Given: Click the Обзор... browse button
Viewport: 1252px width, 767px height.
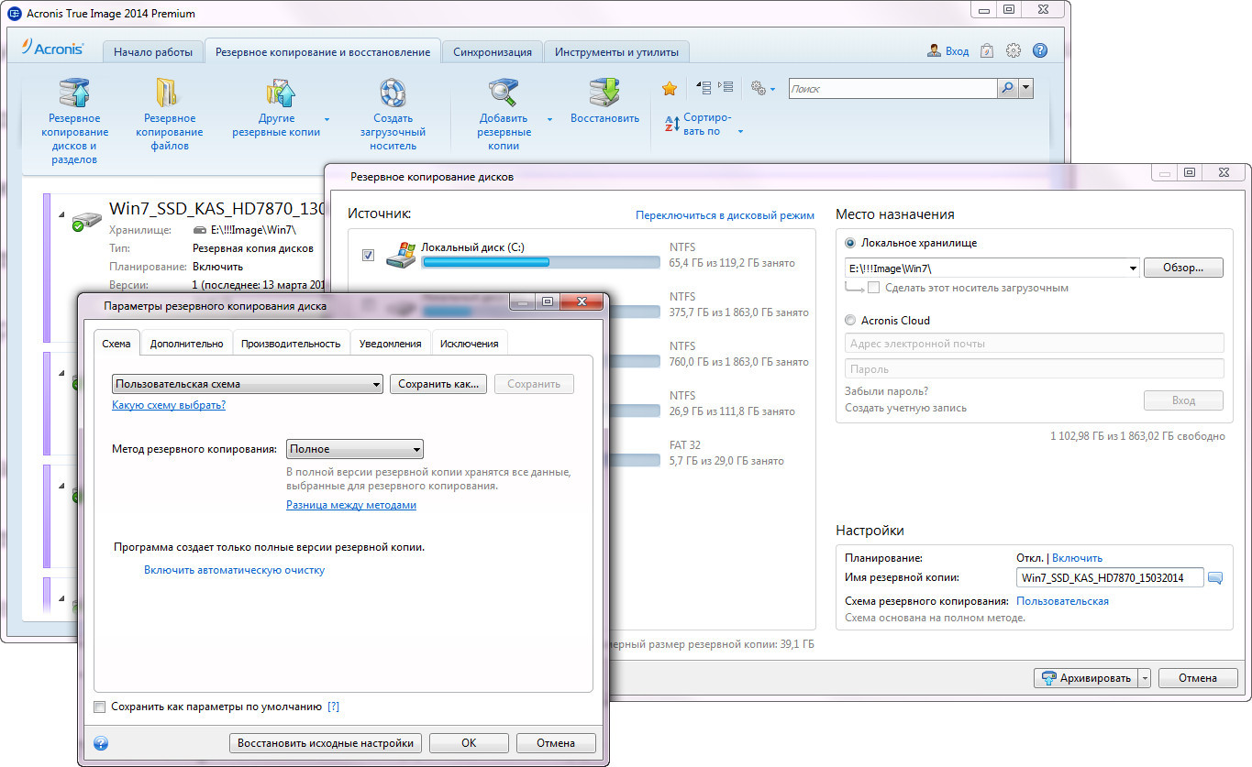Looking at the screenshot, I should pyautogui.click(x=1184, y=268).
